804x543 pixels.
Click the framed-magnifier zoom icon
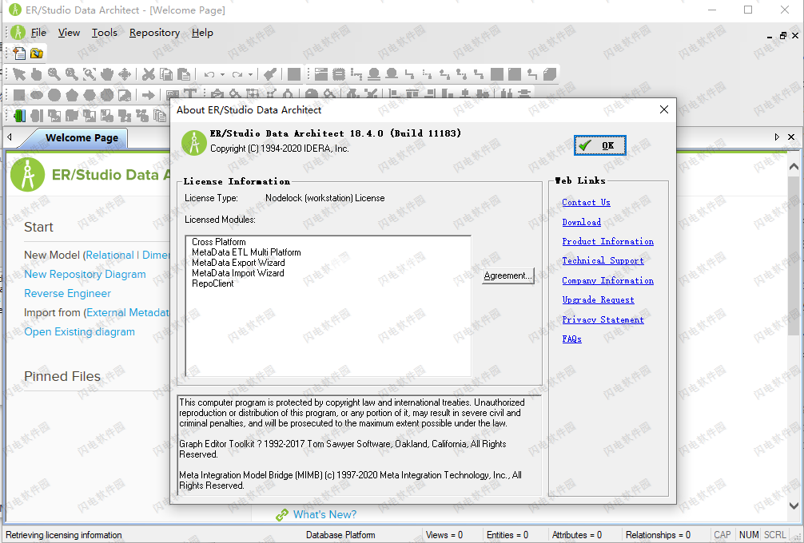click(x=90, y=74)
